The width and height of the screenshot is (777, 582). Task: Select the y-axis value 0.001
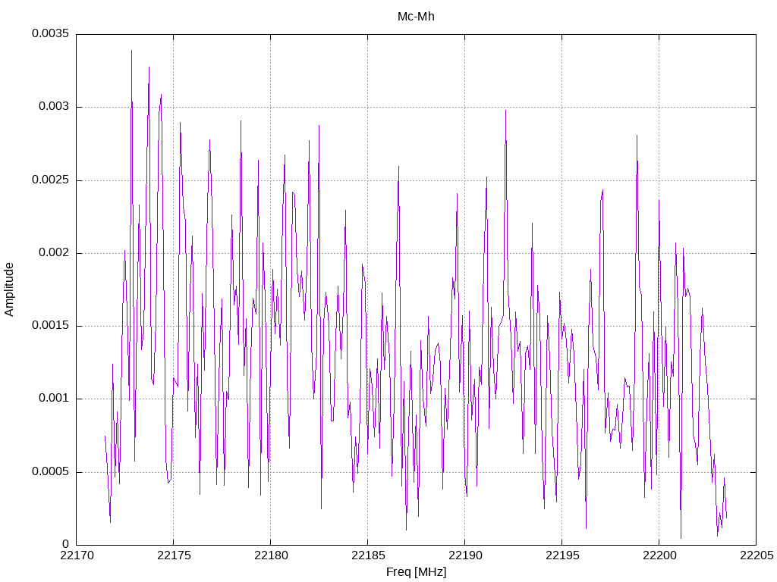click(54, 399)
